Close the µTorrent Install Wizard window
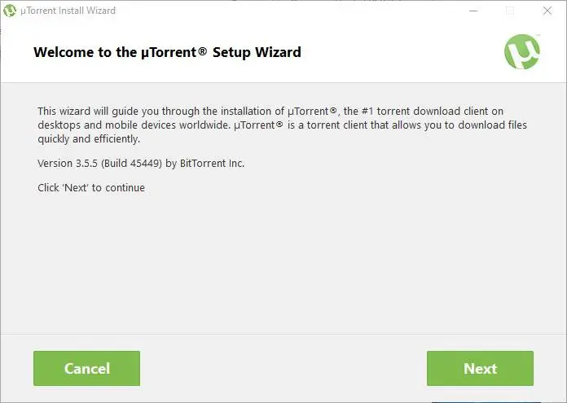Image resolution: width=567 pixels, height=403 pixels. [547, 11]
